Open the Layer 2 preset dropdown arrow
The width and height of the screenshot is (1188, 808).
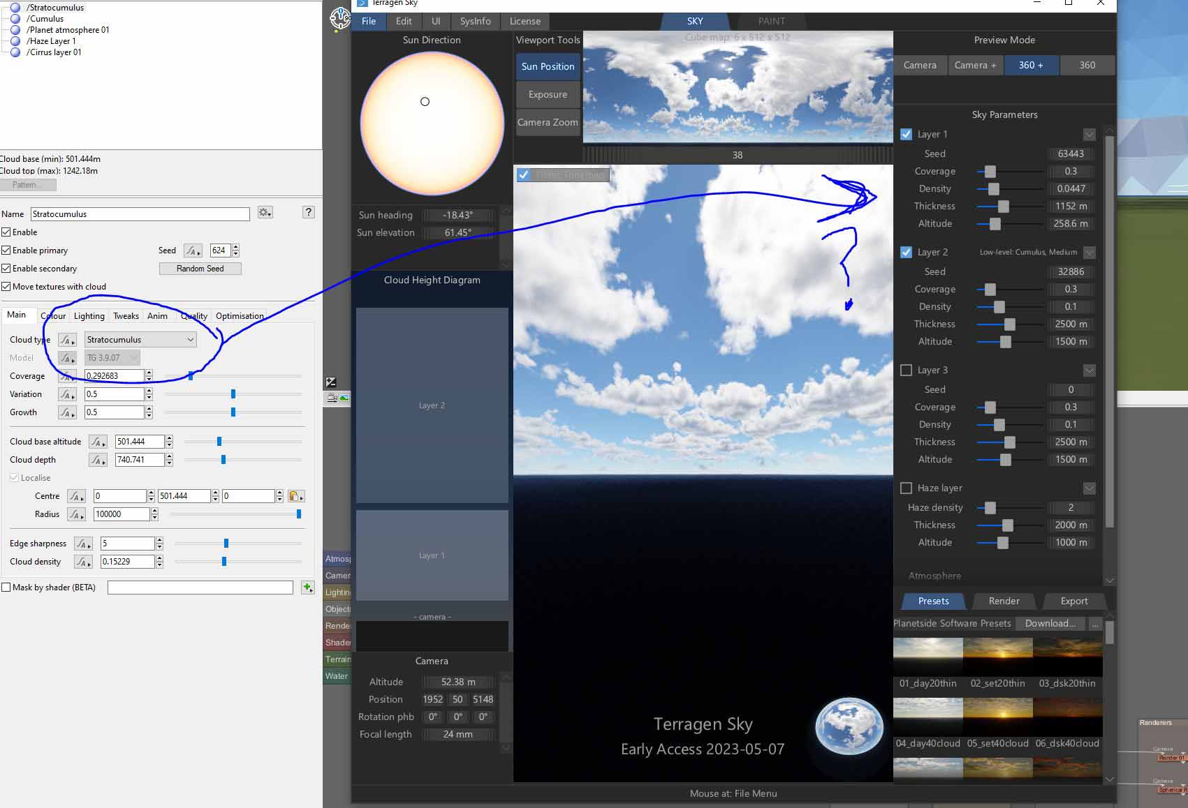1089,252
